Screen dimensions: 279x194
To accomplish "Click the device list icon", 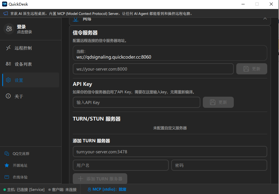I will pos(8,64).
